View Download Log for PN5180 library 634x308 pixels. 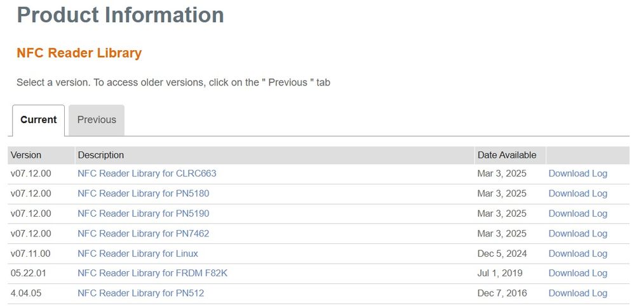pos(577,193)
